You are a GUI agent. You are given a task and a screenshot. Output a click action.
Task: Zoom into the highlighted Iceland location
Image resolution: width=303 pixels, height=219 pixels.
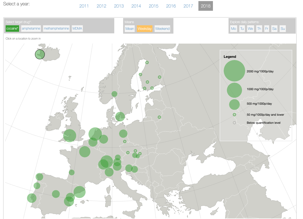tap(40, 54)
